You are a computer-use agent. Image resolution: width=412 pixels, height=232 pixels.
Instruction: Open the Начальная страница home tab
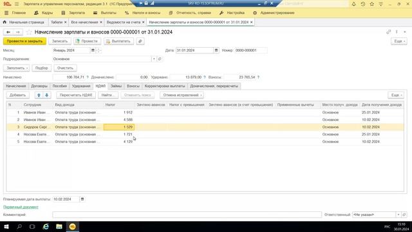24,23
